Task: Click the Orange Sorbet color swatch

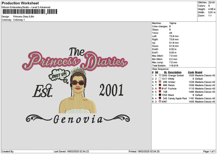Action: click(x=160, y=75)
